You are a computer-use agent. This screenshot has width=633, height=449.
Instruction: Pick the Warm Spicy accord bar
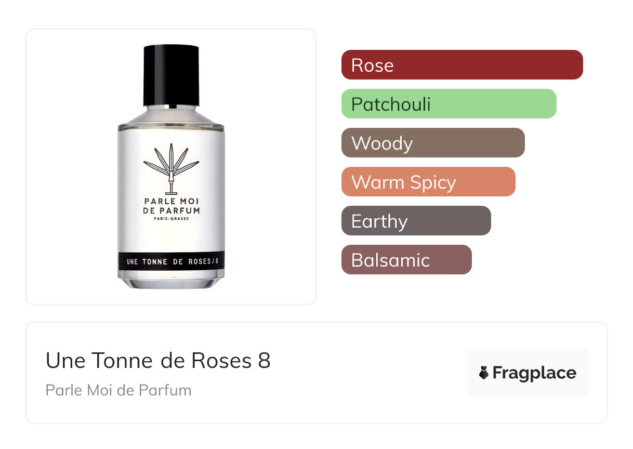pyautogui.click(x=428, y=182)
